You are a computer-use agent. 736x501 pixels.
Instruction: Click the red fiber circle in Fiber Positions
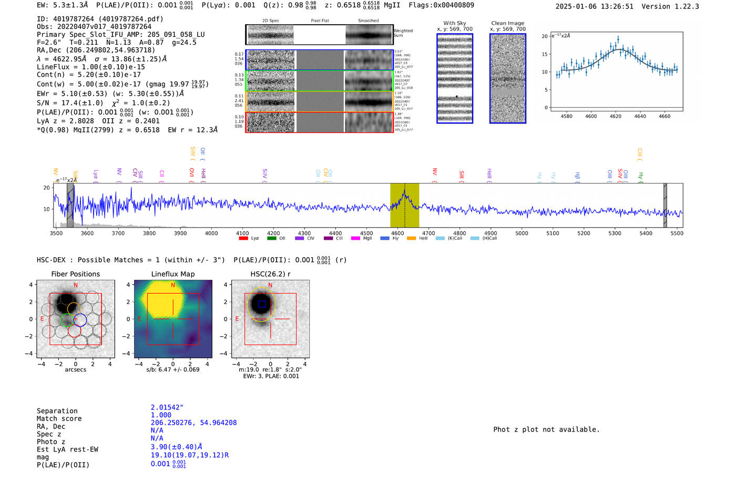pyautogui.click(x=75, y=330)
